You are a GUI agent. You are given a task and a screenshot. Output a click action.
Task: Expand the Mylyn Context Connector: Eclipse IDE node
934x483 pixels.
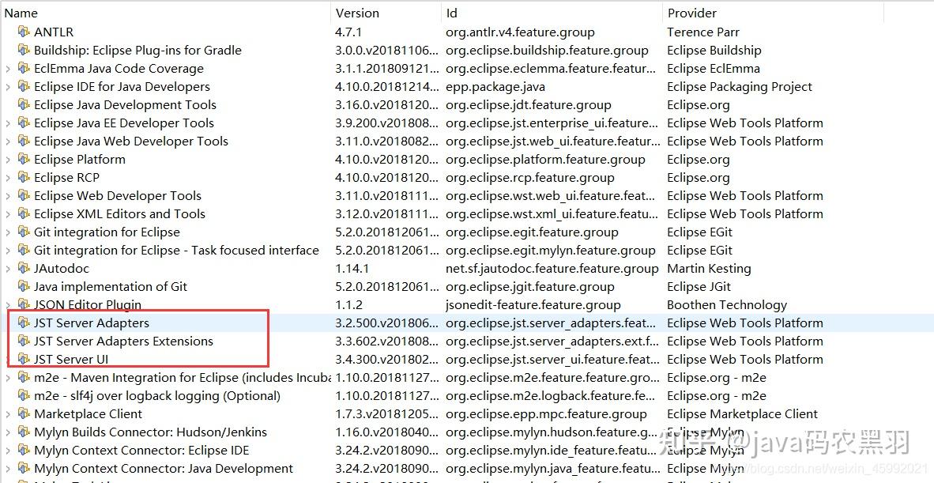pos(8,451)
